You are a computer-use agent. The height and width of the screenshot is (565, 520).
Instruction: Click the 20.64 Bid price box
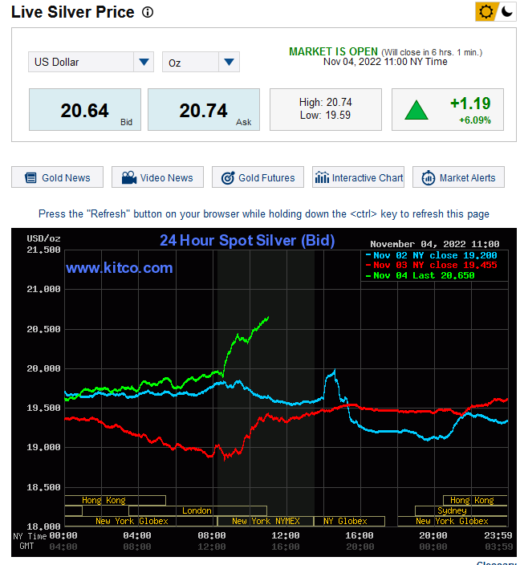coord(85,109)
